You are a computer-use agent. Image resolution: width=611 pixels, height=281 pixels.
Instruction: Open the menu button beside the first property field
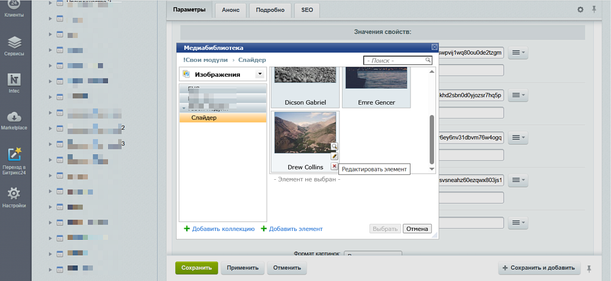[518, 54]
